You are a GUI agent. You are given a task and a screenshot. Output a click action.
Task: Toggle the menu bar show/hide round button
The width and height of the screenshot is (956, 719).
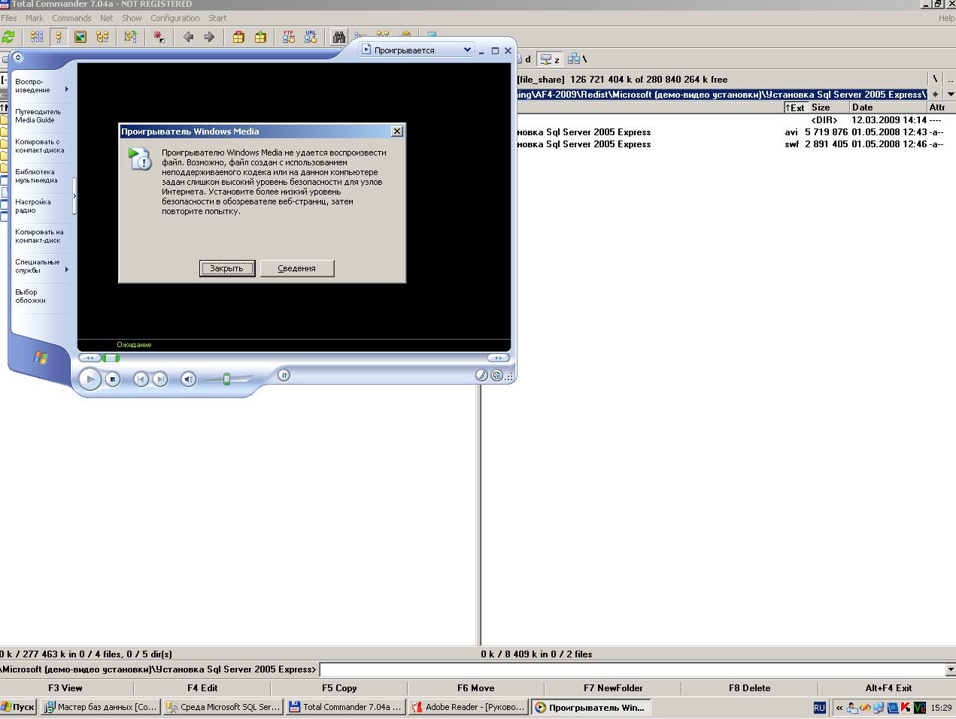coord(18,57)
